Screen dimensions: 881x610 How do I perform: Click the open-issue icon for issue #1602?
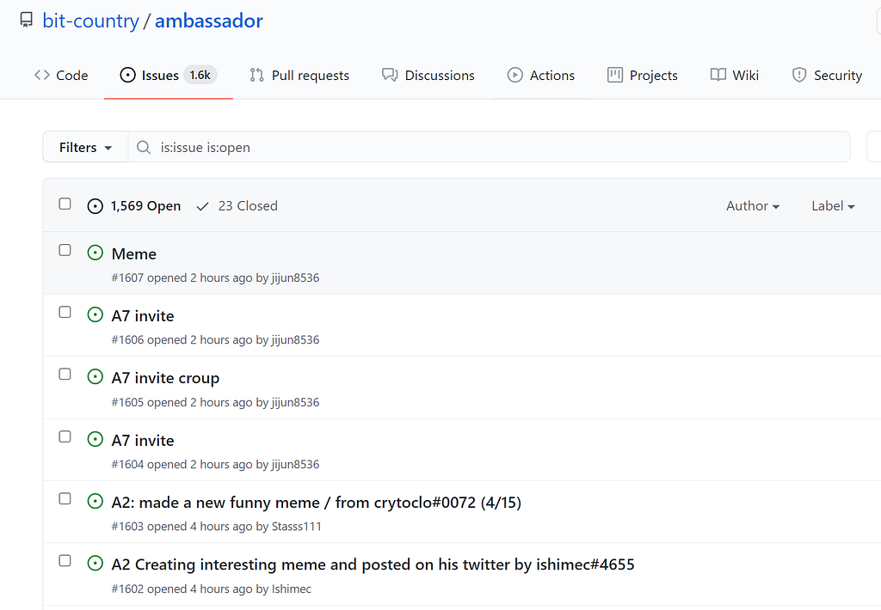95,563
